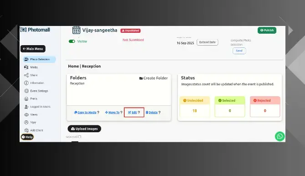Check the Select All checkbox
The image size is (305, 176).
[80, 137]
